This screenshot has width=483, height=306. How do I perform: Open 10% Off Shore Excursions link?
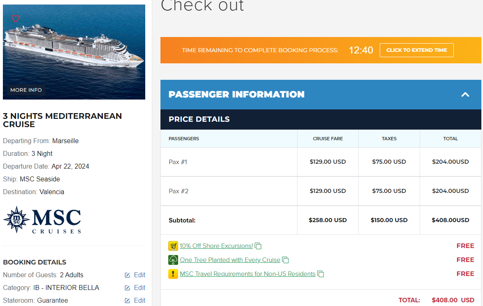pos(216,246)
